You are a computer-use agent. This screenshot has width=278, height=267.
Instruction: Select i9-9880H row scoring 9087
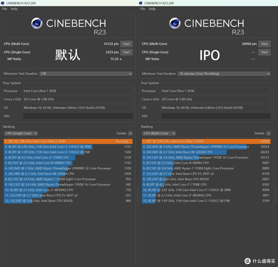tap(206, 163)
